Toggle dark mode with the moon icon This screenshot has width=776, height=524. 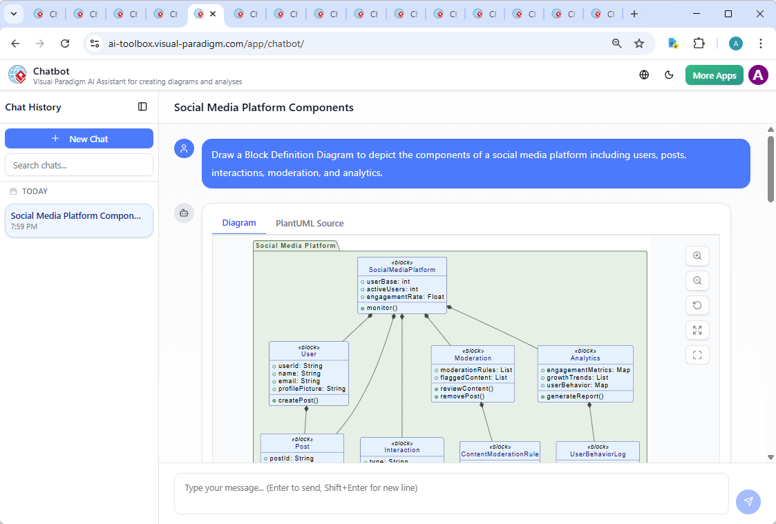tap(669, 75)
